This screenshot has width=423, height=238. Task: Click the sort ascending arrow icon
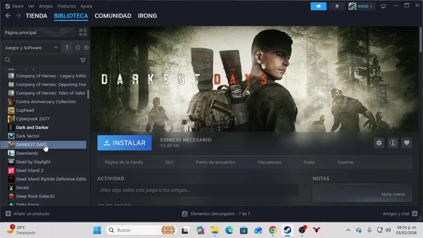(67, 48)
